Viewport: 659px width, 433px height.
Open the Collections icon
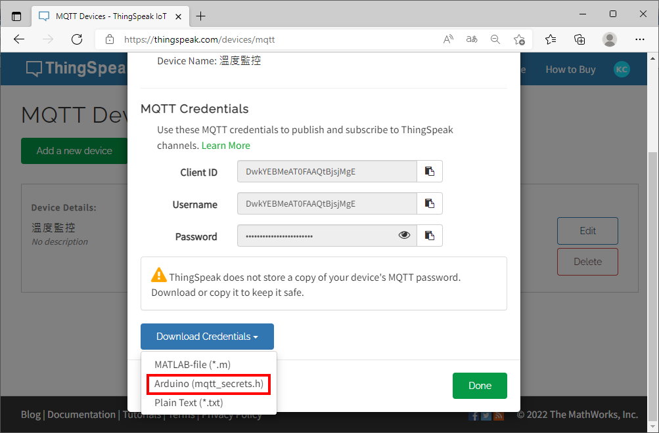[579, 39]
